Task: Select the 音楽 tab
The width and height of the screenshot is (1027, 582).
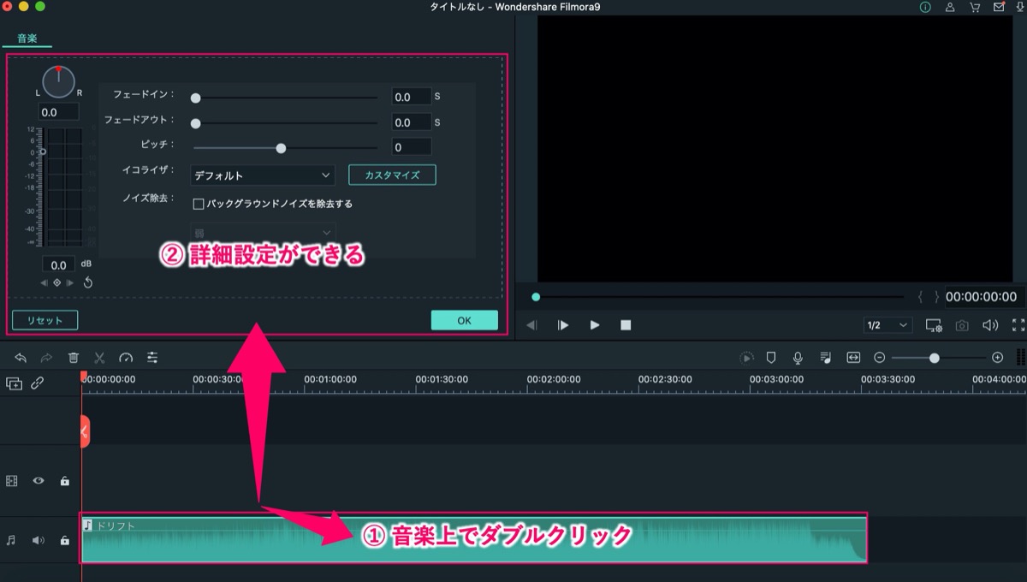Action: coord(27,38)
